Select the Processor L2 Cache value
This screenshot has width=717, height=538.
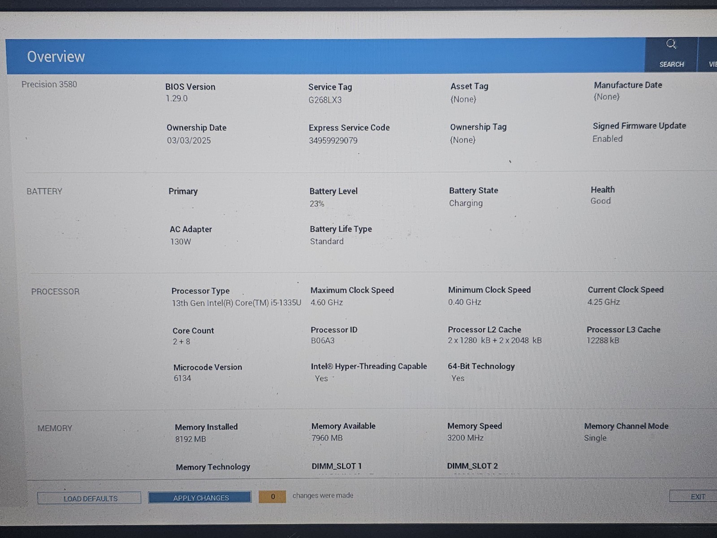(x=495, y=340)
